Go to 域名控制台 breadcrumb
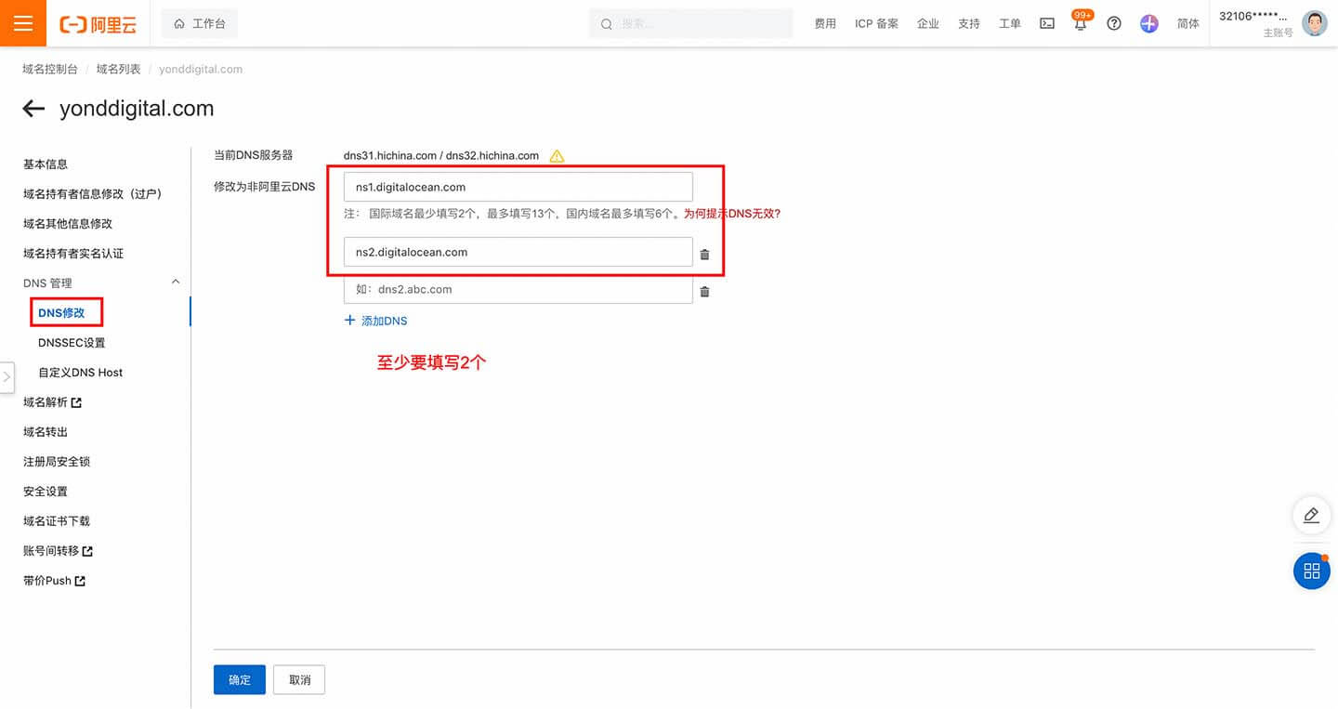The height and width of the screenshot is (709, 1338). [50, 69]
